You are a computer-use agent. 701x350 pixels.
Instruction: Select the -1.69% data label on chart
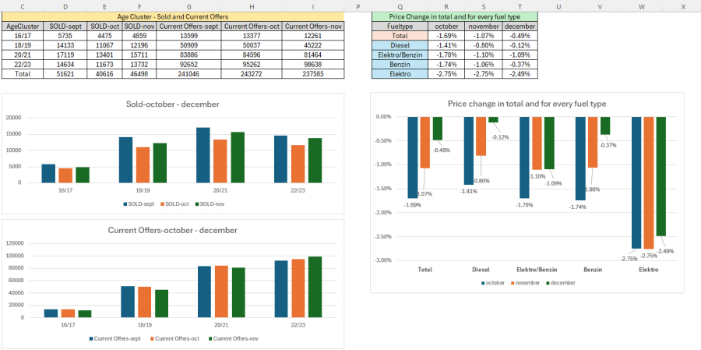tap(414, 205)
